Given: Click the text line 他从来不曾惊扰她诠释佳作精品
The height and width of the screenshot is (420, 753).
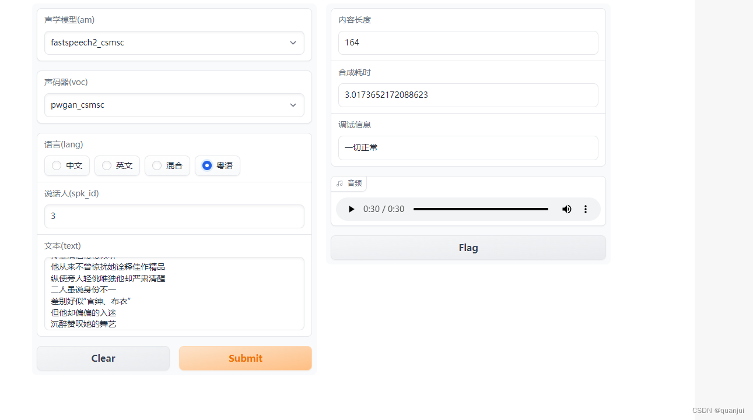Looking at the screenshot, I should tap(108, 267).
